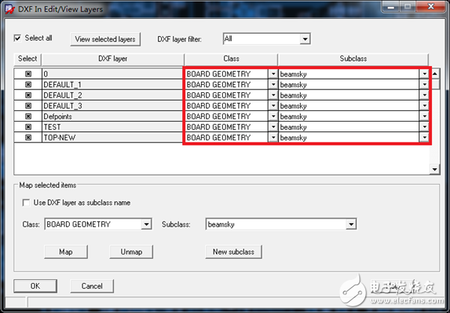Select the layer name cell labeled 0
This screenshot has width=450, height=313.
pyautogui.click(x=112, y=74)
